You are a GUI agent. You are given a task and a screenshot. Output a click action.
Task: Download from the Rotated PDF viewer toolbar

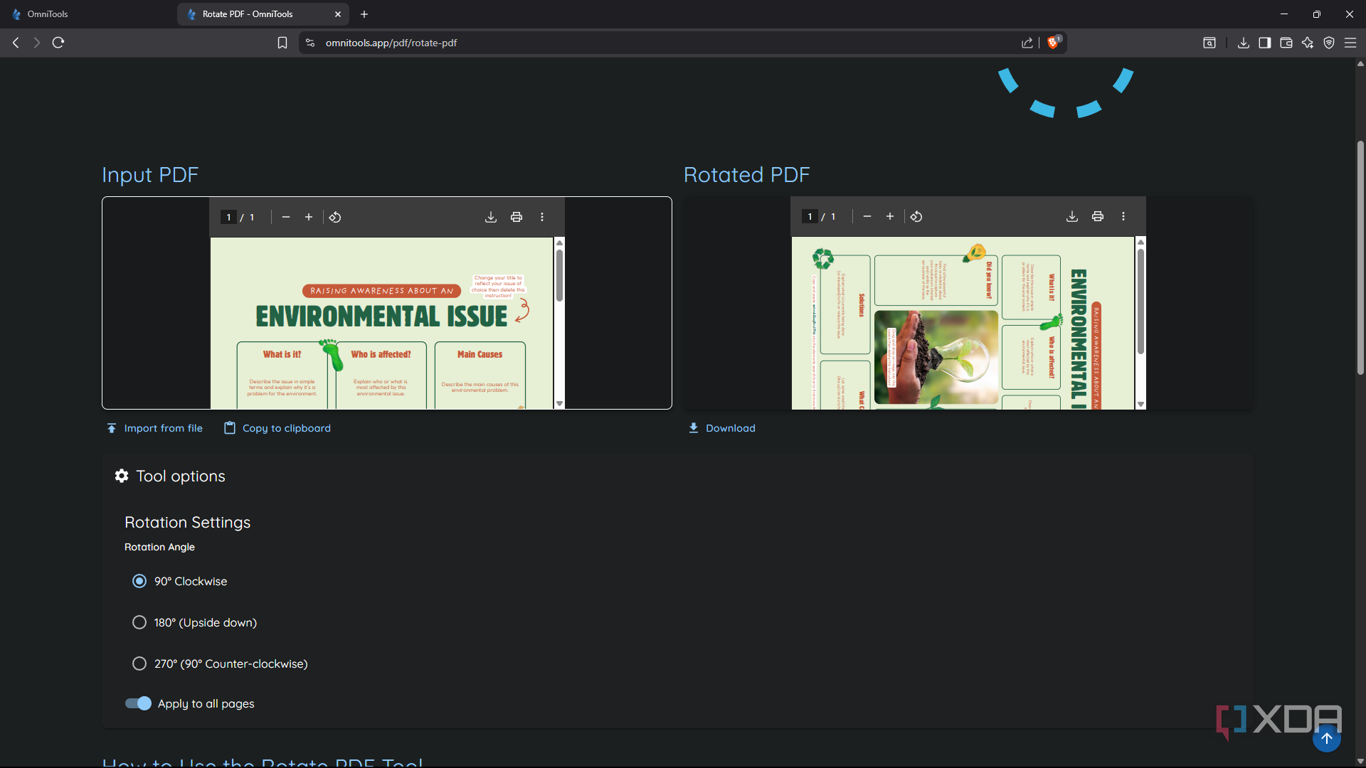pyautogui.click(x=1072, y=216)
